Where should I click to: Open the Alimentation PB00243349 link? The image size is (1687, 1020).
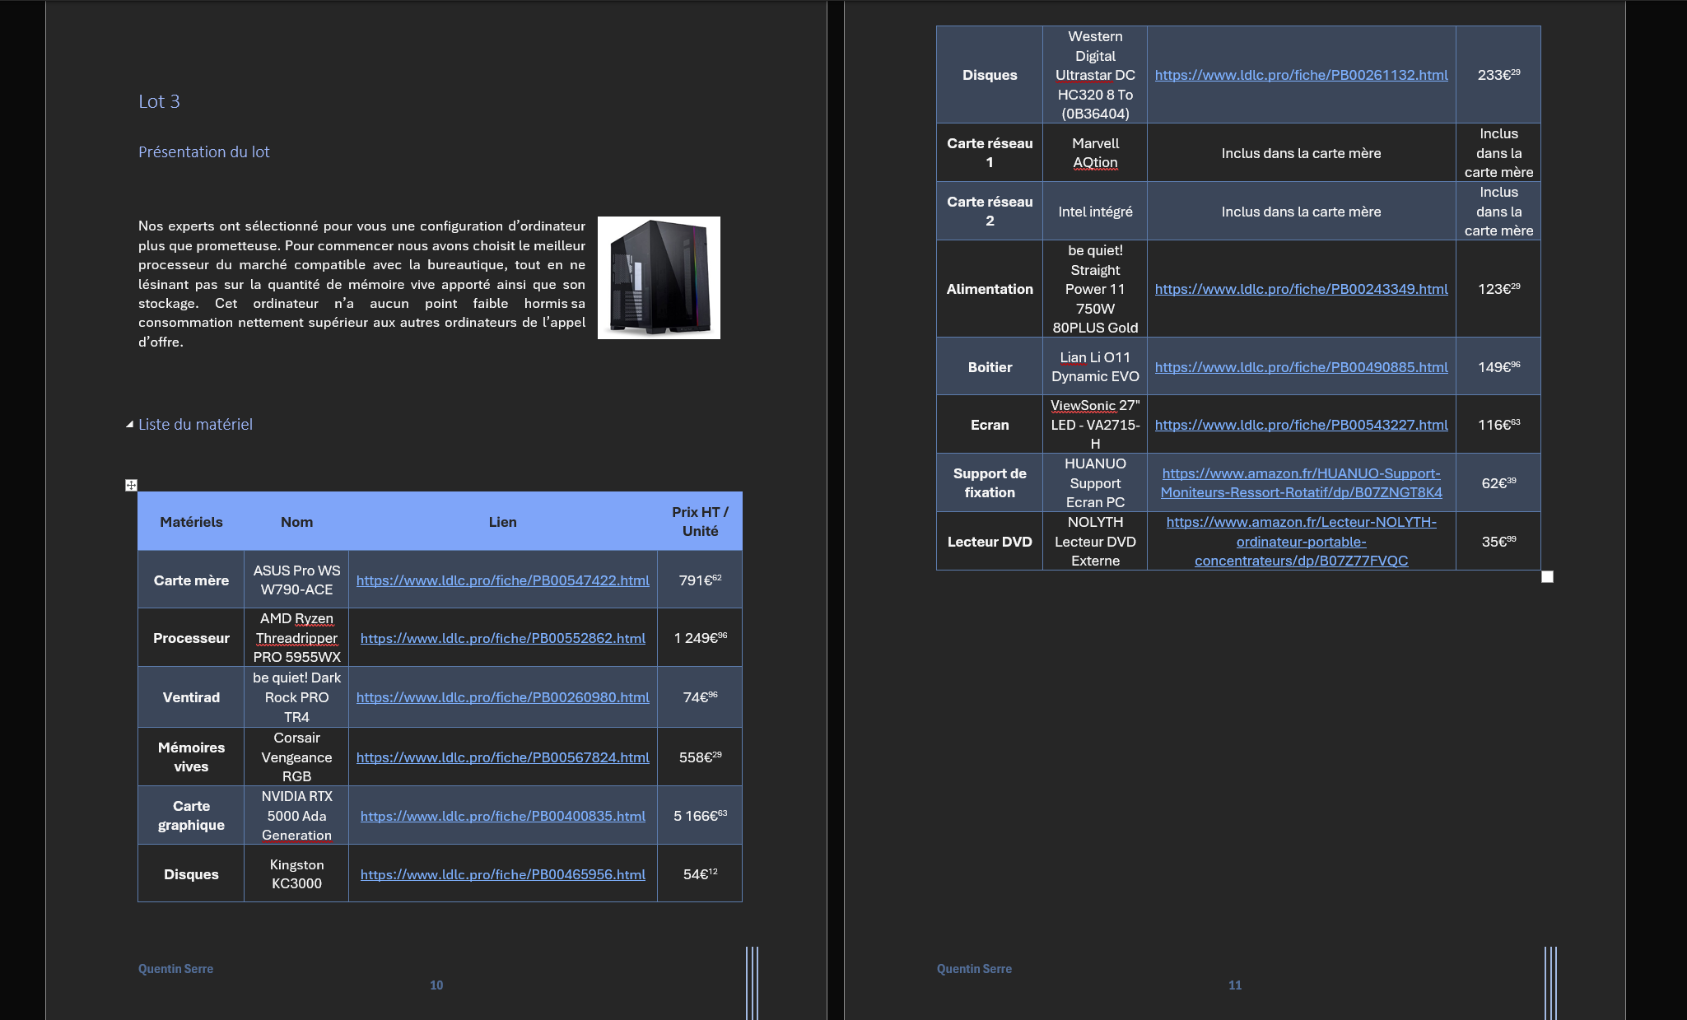coord(1301,289)
